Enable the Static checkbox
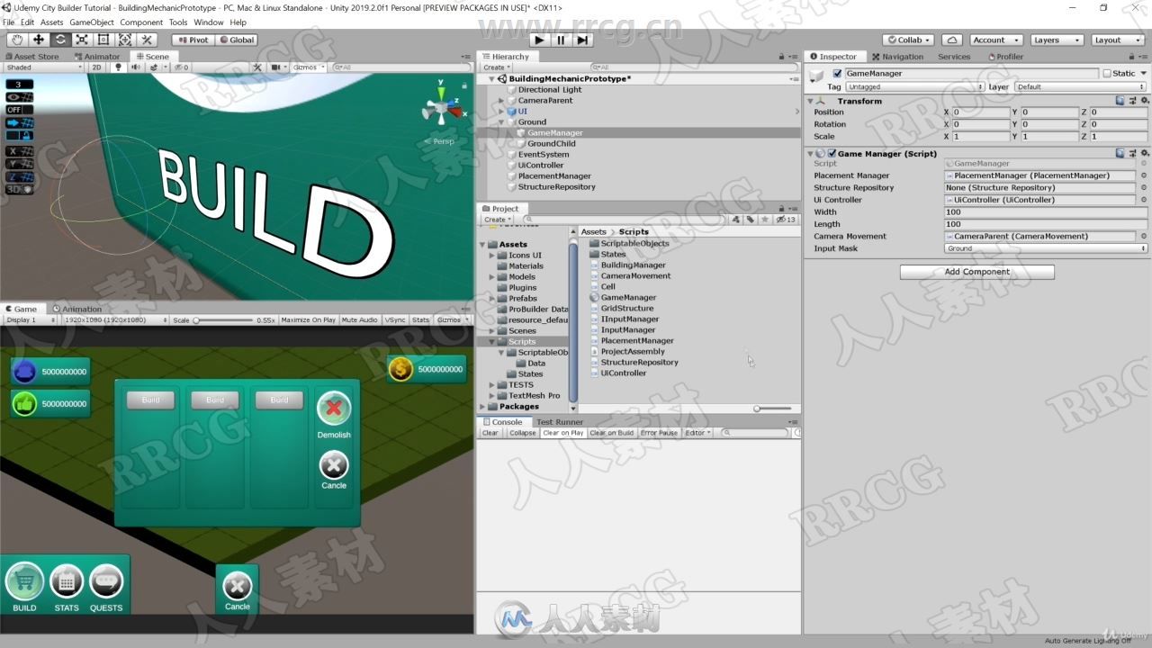 (1106, 74)
